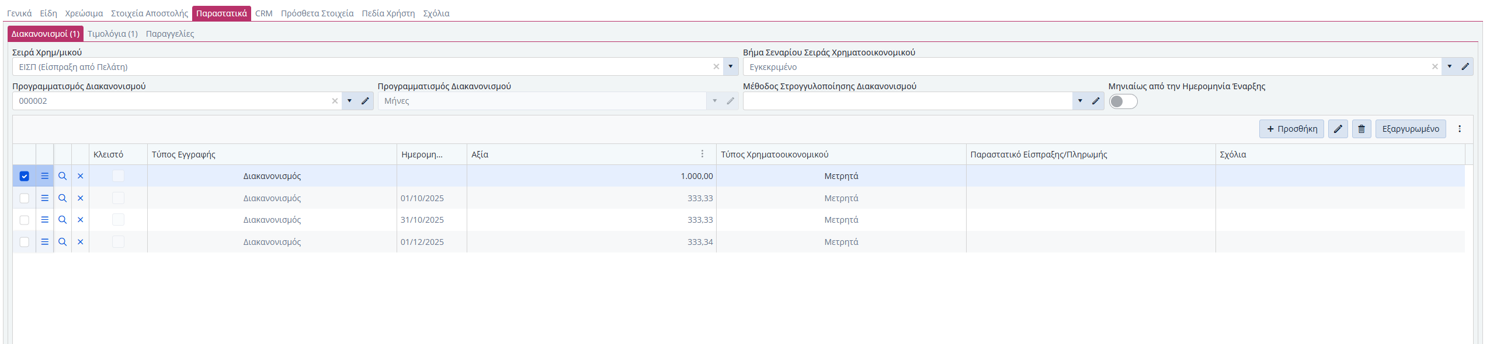
Task: Edit the Βήμα Σεναρίου field via pencil icon
Action: point(1465,66)
